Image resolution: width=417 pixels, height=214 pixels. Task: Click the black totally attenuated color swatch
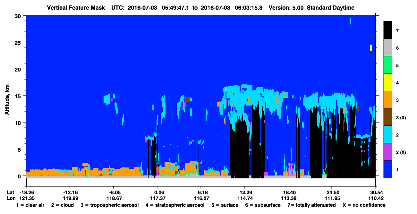(x=388, y=30)
